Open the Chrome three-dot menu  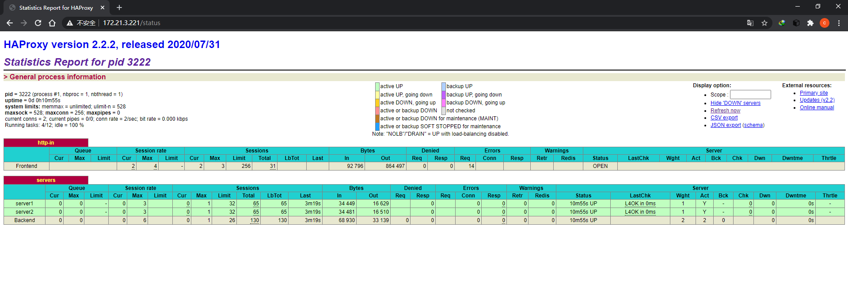point(839,23)
